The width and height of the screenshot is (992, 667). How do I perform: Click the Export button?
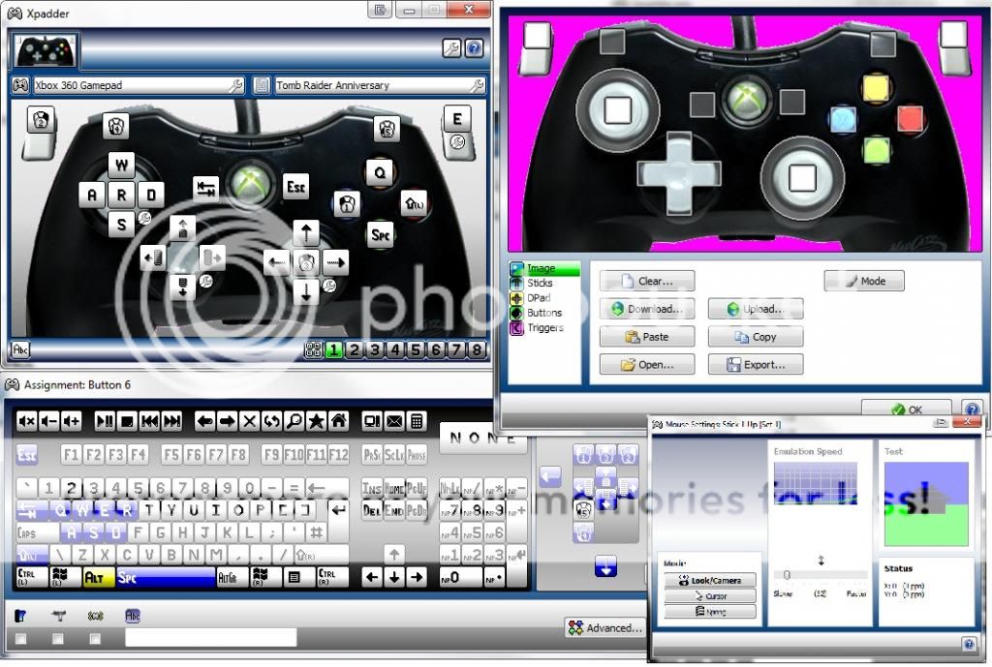[756, 366]
